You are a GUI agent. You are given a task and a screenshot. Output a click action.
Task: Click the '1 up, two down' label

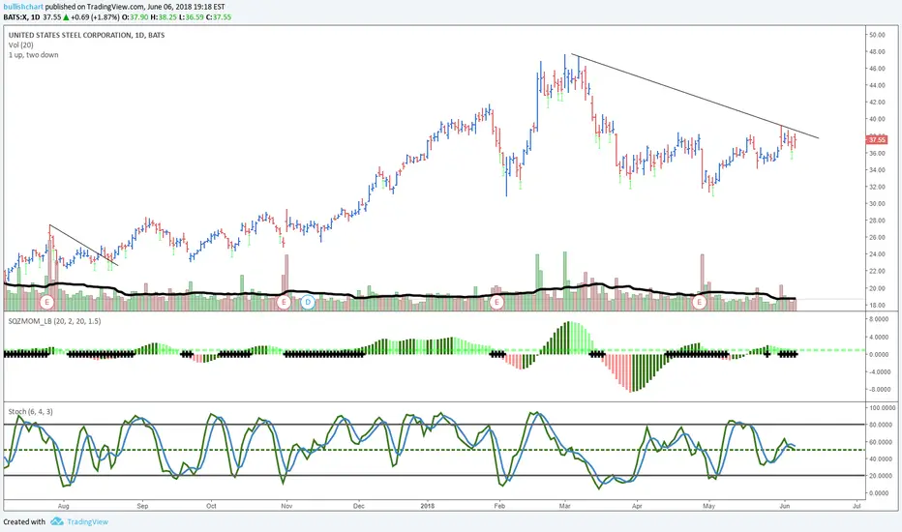[33, 54]
